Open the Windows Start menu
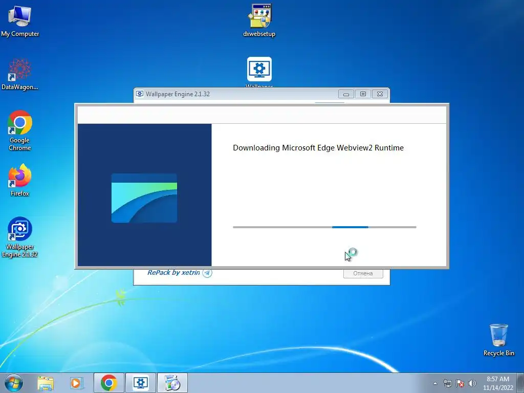The width and height of the screenshot is (524, 393). pyautogui.click(x=14, y=383)
